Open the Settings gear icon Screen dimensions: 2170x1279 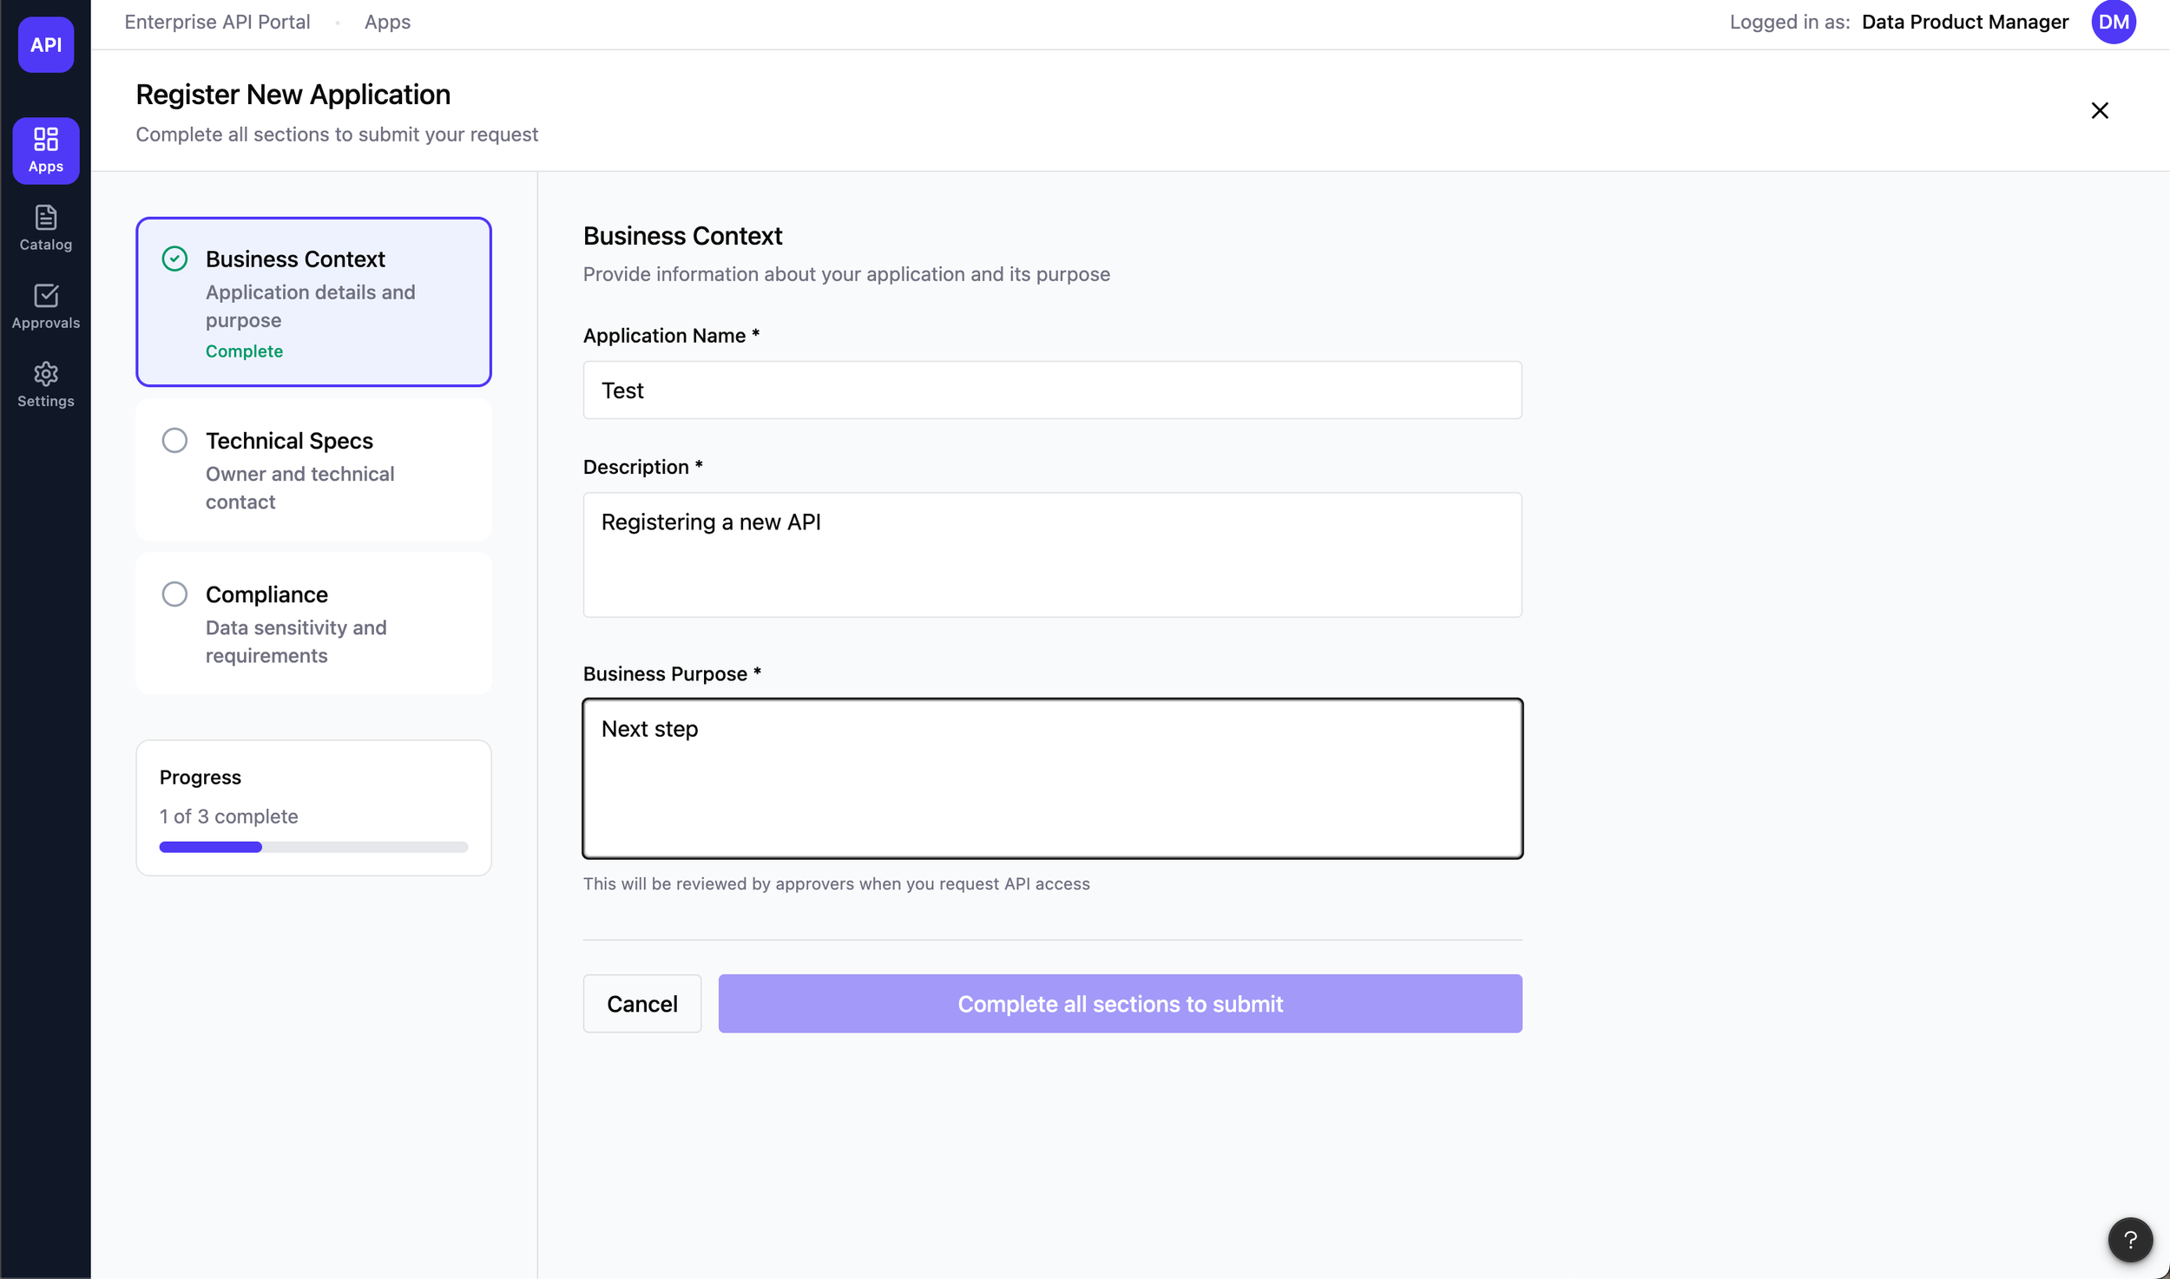pos(46,384)
